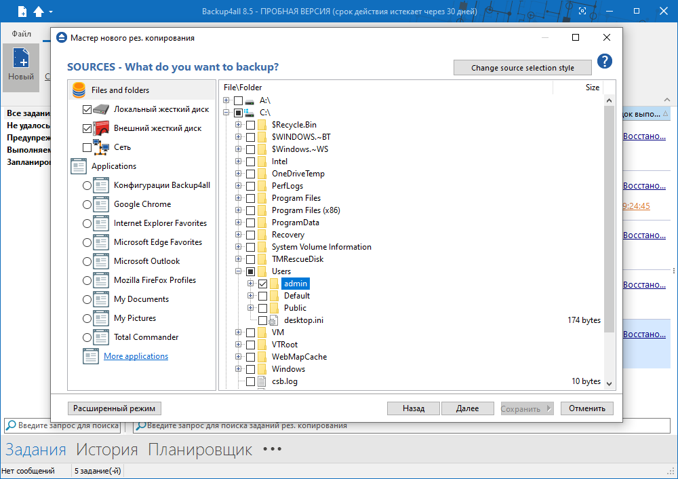Click scroll down arrow of file tree

pyautogui.click(x=610, y=383)
